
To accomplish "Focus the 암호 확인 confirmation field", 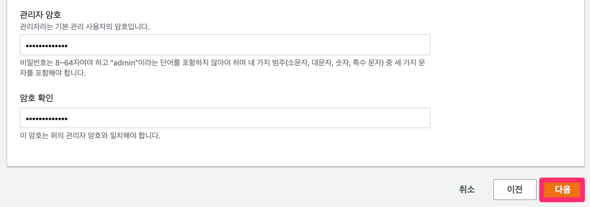I will [225, 118].
